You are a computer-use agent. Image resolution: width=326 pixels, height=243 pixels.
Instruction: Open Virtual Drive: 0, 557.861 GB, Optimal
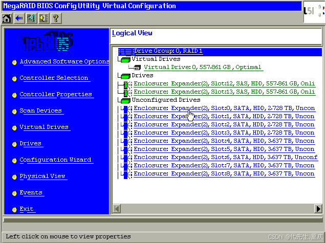click(203, 68)
